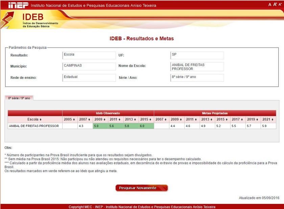This screenshot has height=209, width=284.
Task: Decrease font size with A-
Action: click(x=280, y=5)
